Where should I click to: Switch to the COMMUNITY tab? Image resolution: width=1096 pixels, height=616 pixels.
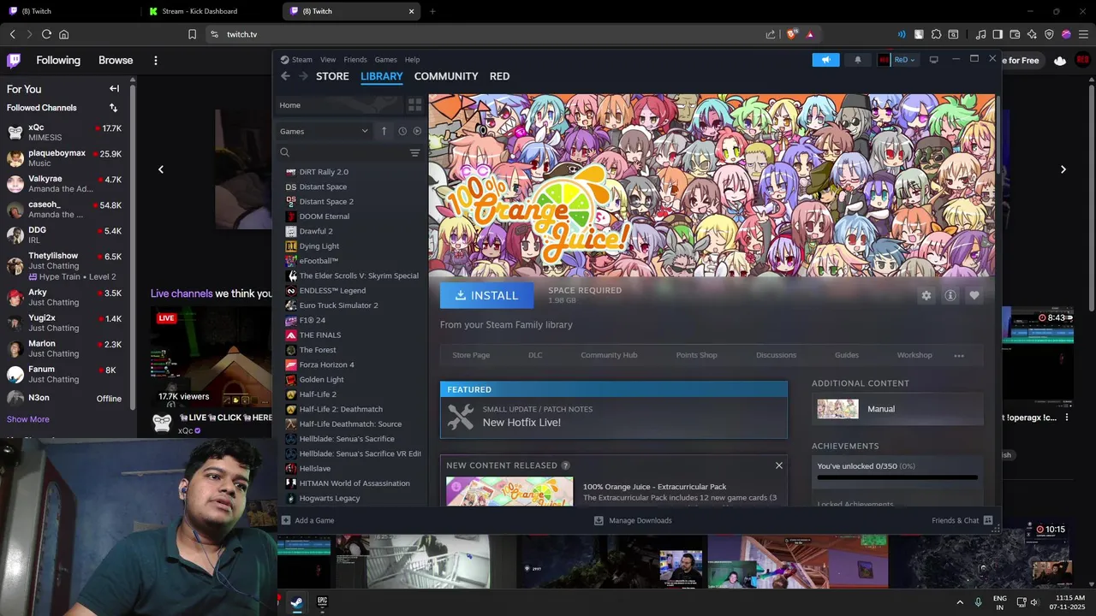click(446, 76)
